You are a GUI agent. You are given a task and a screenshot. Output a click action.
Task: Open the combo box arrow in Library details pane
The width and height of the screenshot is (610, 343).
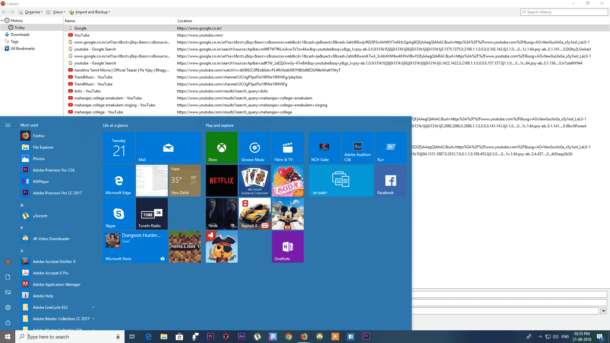604,311
